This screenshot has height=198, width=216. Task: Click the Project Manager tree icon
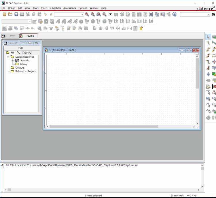click(x=168, y=14)
